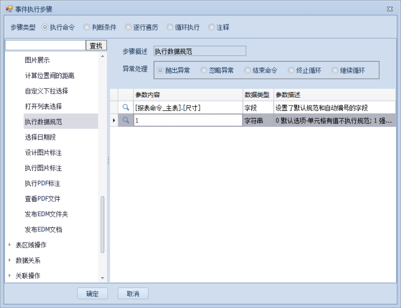Viewport: 401px width, 308px height.
Task: Click the command search text box
Action: (45, 46)
